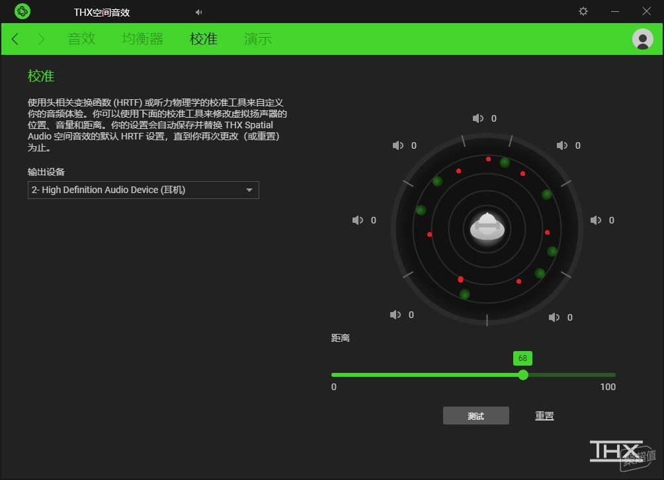Click the 0 value beside the middle-right speaker
664x480 pixels.
click(612, 220)
